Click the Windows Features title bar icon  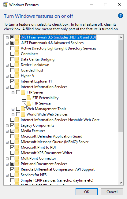click(x=5, y=5)
